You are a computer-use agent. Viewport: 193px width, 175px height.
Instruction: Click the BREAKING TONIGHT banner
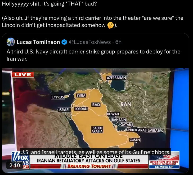click(x=89, y=166)
